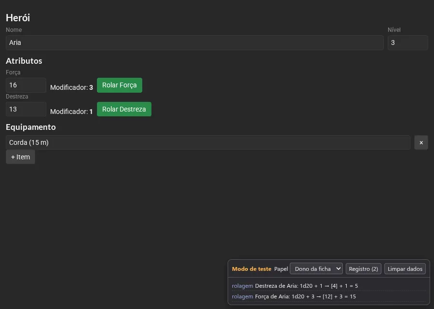Screen dimensions: 434x309
Task: Edit the Nível field value
Action: 407,42
